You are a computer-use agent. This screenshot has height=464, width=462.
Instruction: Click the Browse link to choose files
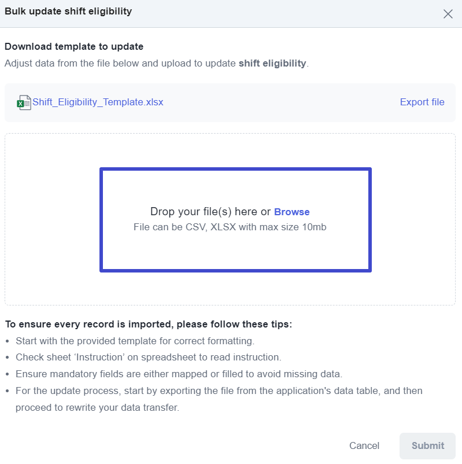tap(291, 212)
